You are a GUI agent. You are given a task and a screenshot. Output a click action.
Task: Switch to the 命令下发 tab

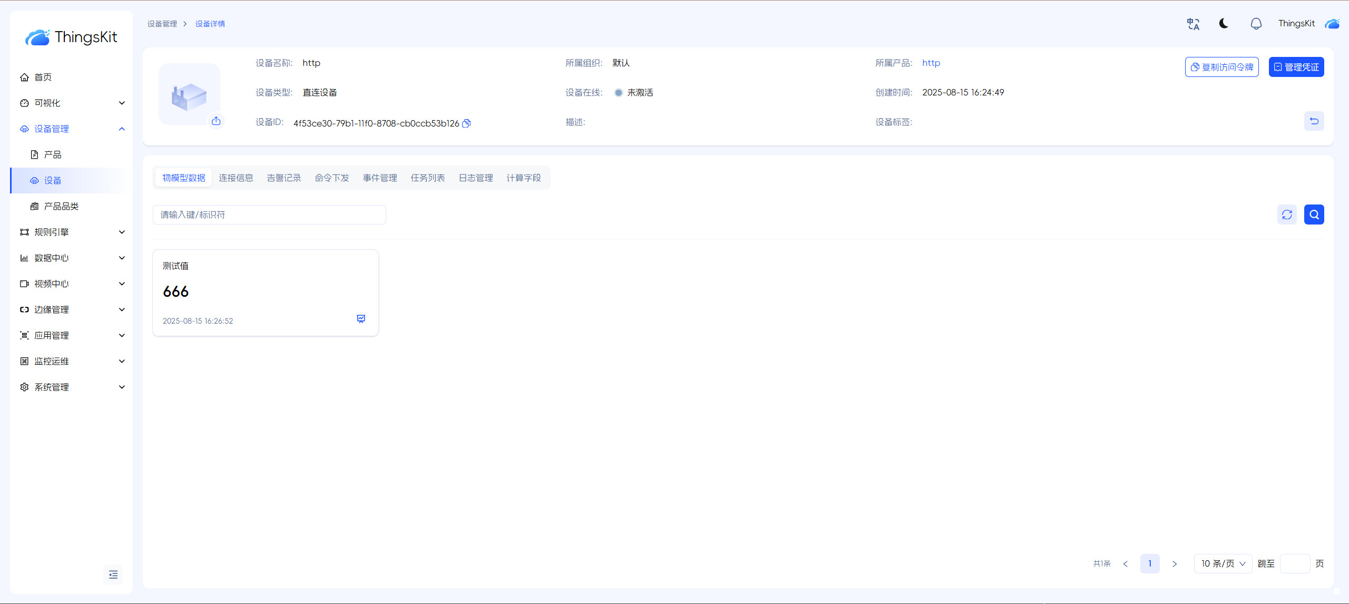pos(332,178)
